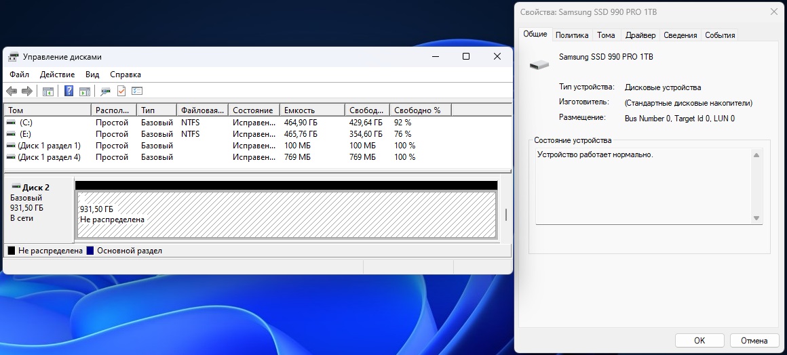Click the 769 МБ capacity cell
This screenshot has height=355, width=787.
297,157
